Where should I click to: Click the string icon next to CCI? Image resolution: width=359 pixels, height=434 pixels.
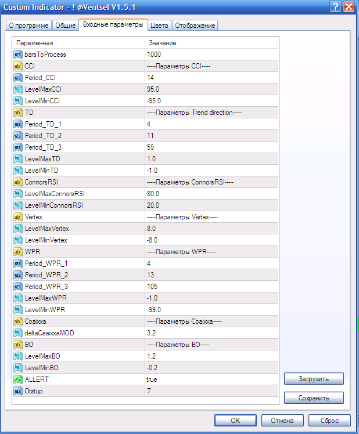click(x=18, y=66)
